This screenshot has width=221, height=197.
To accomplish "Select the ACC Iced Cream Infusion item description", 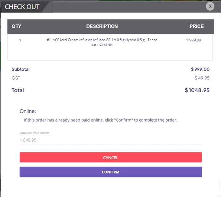I will pyautogui.click(x=102, y=40).
